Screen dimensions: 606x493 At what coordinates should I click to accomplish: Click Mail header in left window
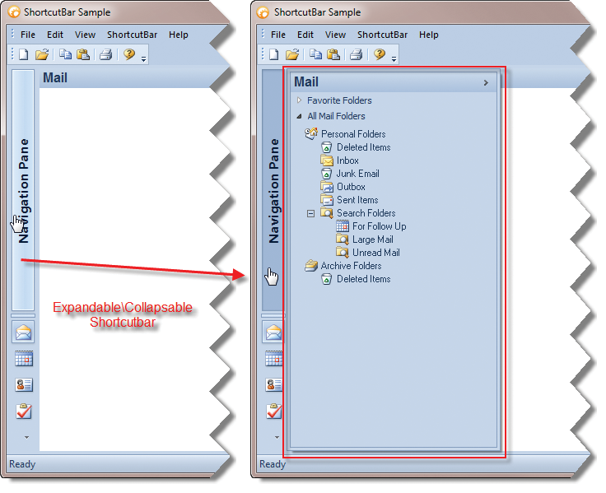click(x=55, y=77)
